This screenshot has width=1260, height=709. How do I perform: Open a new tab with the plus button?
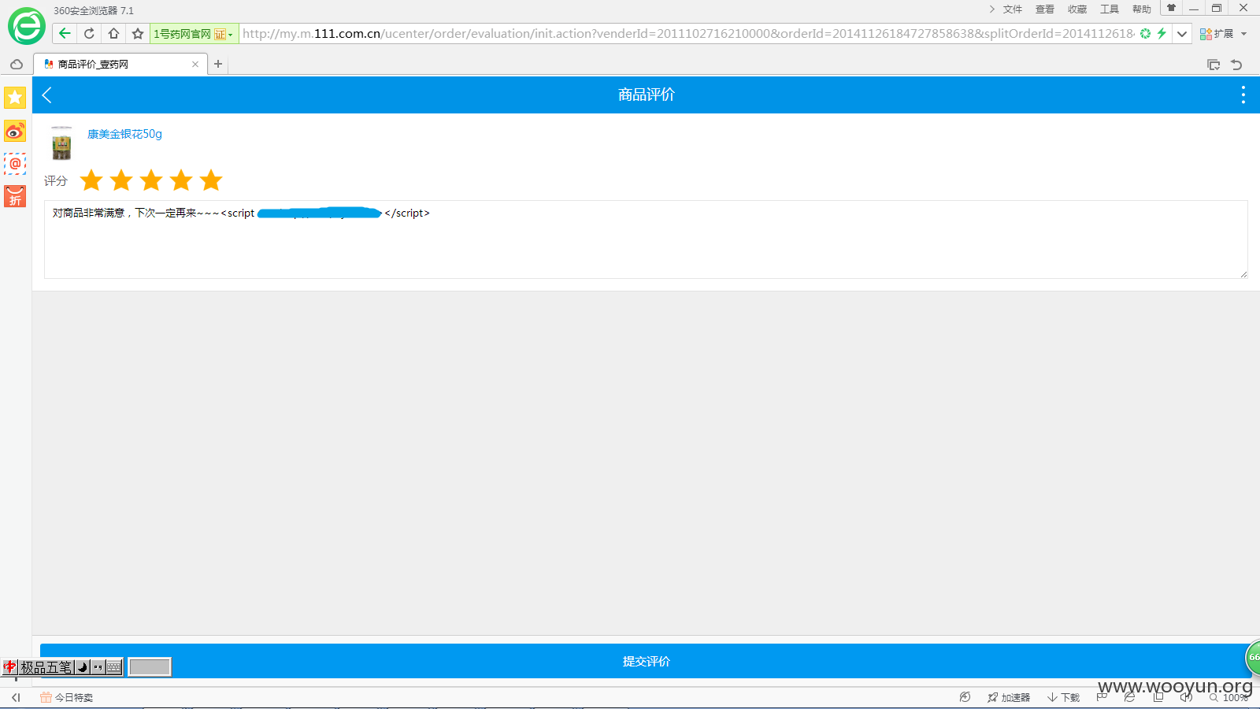218,65
